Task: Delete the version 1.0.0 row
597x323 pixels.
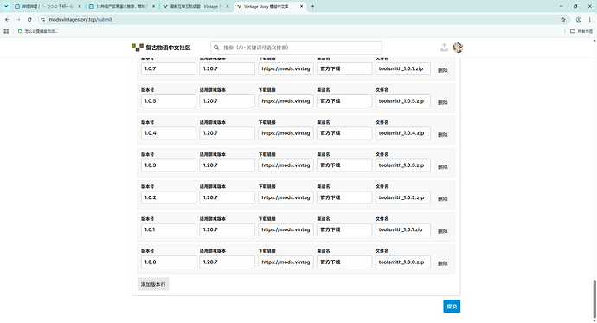Action: pyautogui.click(x=442, y=263)
